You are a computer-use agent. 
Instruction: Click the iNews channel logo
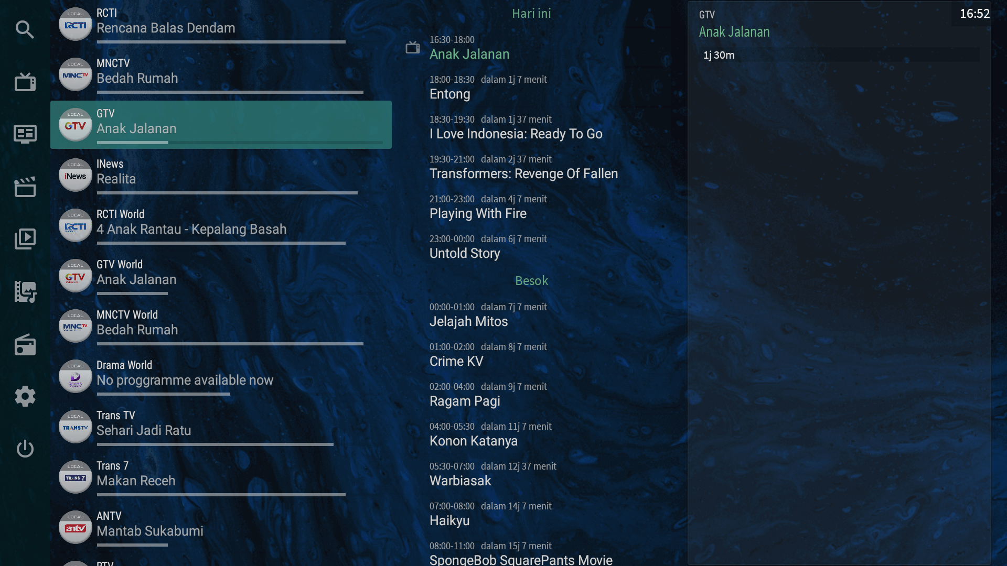pyautogui.click(x=76, y=175)
